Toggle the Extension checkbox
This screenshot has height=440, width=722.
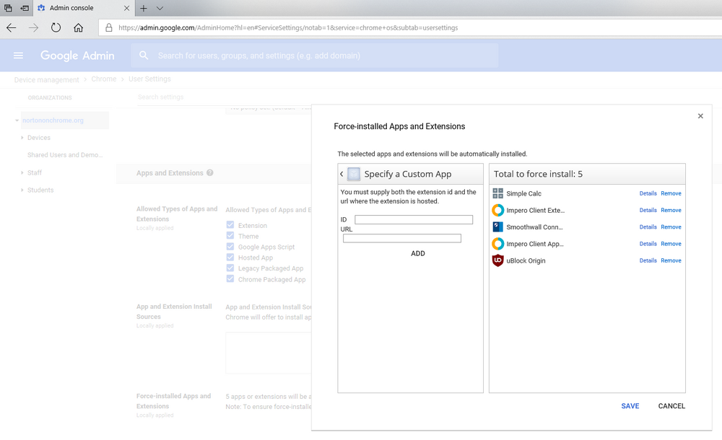point(230,225)
